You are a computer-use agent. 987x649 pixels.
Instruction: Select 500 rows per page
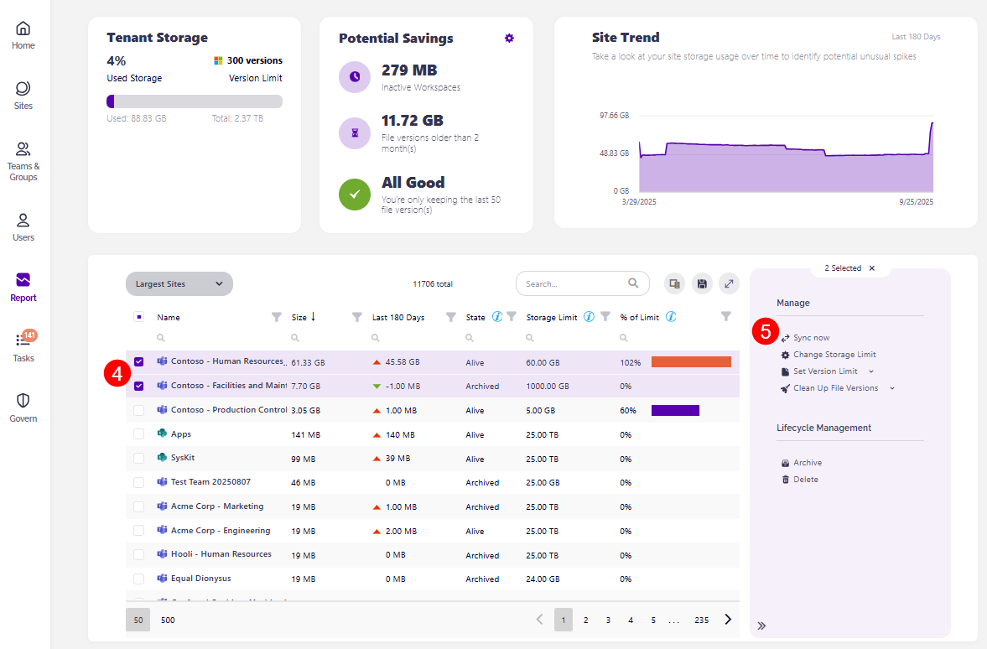point(167,620)
